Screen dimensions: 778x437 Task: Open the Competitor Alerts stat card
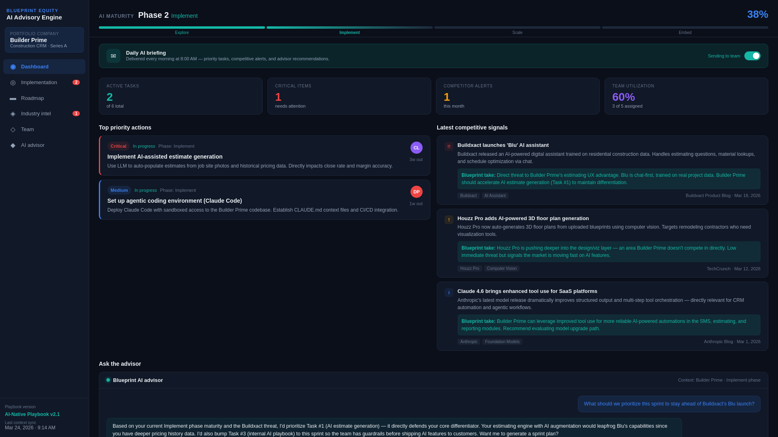(x=518, y=96)
